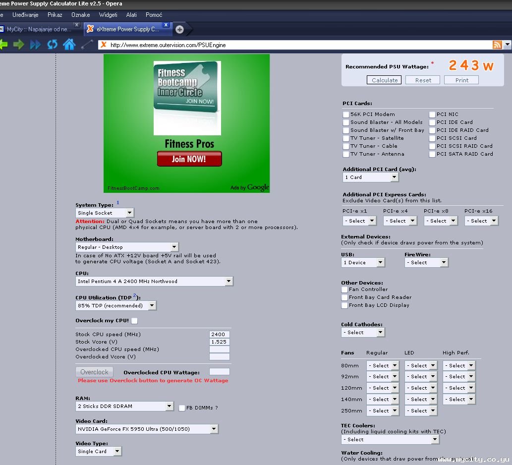Viewport: 512px width, 465px height.
Task: Click the Overclock button
Action: click(x=94, y=372)
